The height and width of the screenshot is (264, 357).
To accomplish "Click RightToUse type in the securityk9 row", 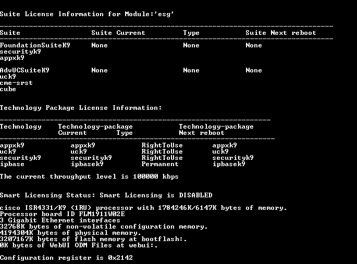I will coord(162,158).
